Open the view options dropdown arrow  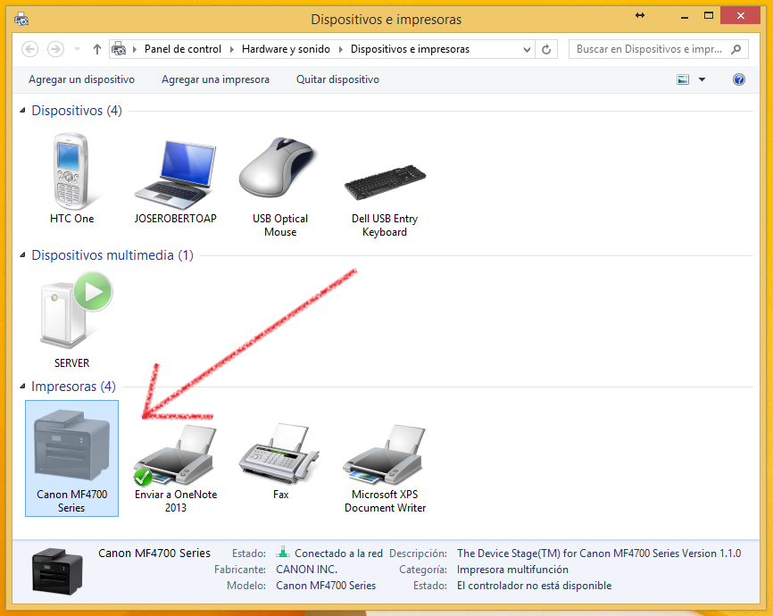click(702, 79)
